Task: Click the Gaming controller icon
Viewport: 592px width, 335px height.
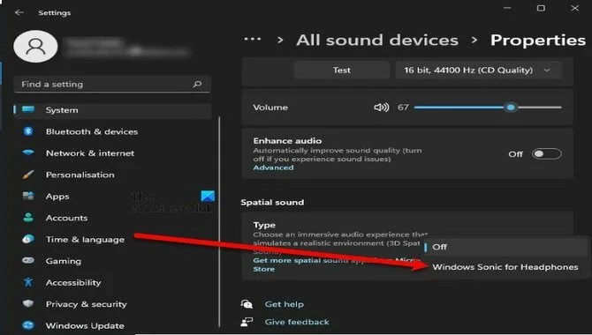Action: point(28,260)
